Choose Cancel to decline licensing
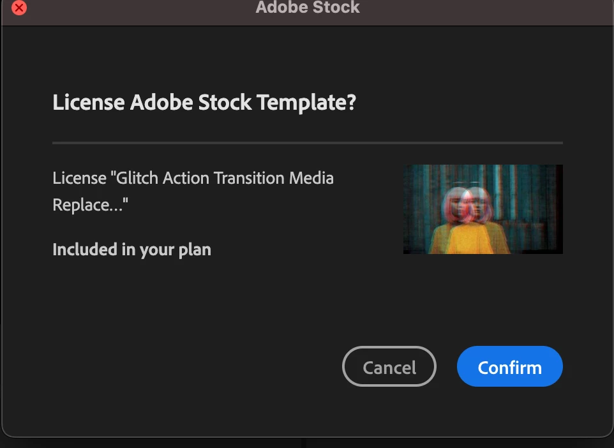The image size is (614, 448). pyautogui.click(x=389, y=367)
